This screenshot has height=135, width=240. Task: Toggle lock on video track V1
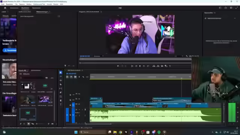pyautogui.click(x=70, y=105)
